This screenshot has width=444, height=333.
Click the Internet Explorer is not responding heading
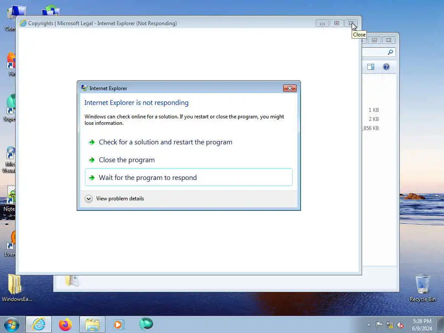136,103
